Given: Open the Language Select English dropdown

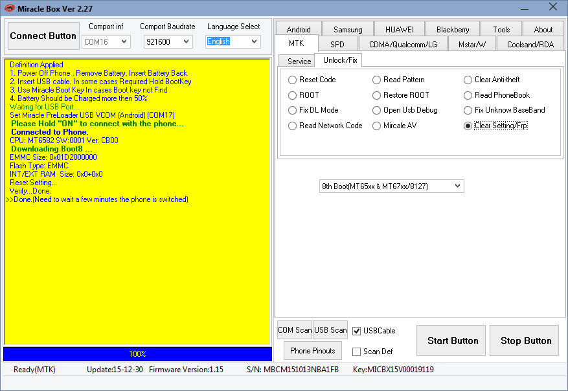Looking at the screenshot, I should coord(233,41).
